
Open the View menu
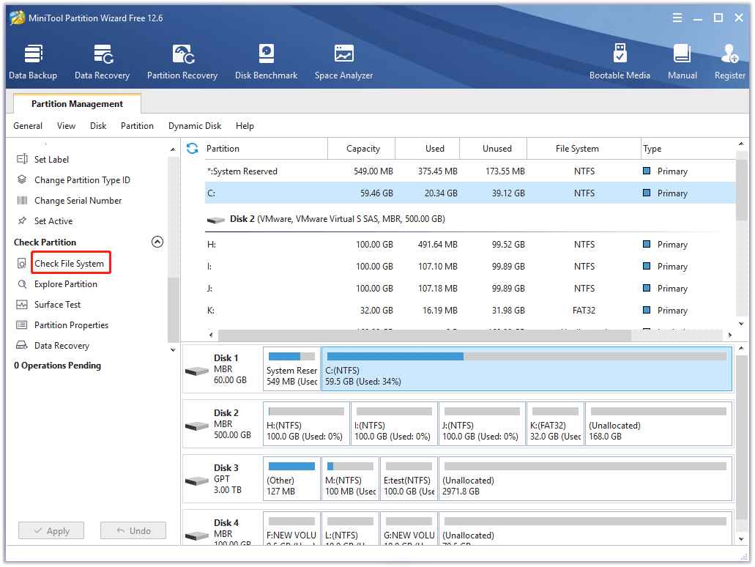coord(66,126)
